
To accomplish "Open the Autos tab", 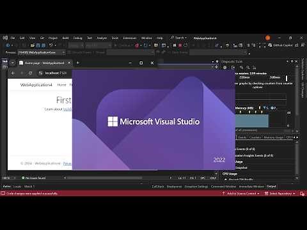I will pos(6,187).
